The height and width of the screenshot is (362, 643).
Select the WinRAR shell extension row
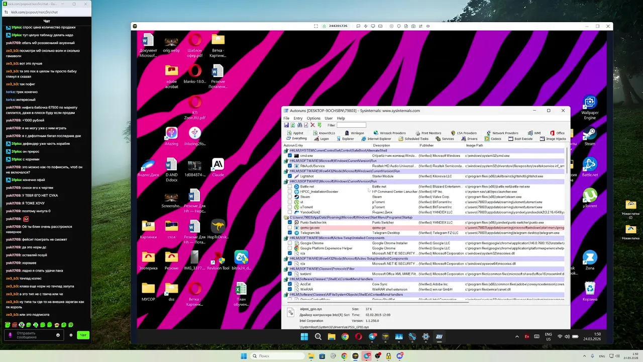(424, 290)
